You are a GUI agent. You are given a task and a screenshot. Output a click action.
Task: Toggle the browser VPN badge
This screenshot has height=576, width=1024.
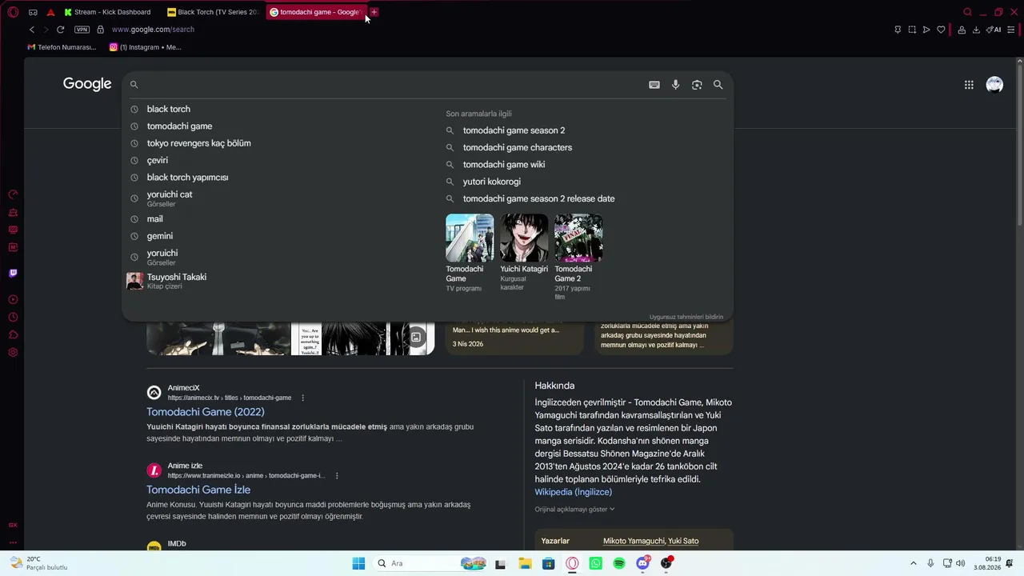(82, 30)
